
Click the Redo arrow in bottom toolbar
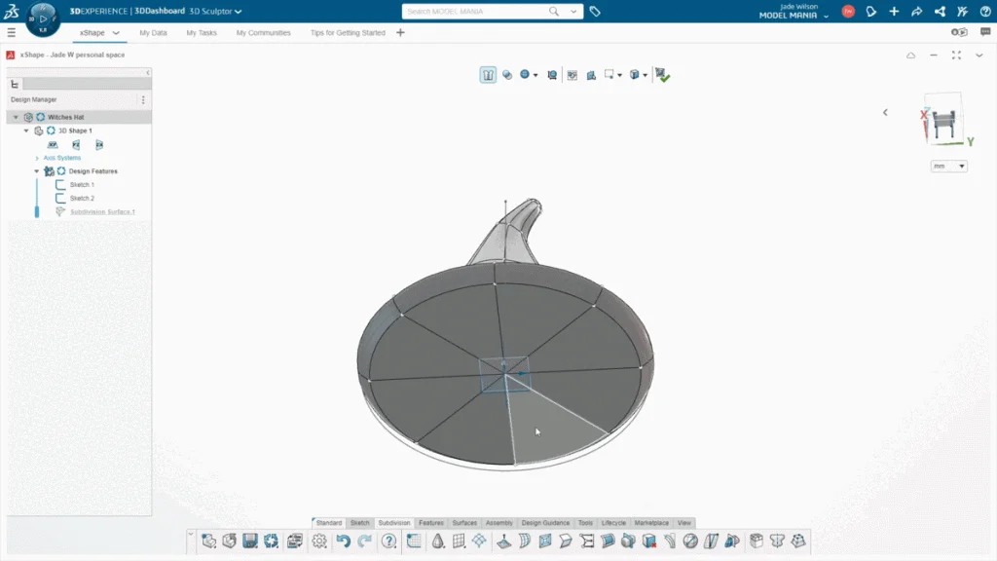tap(365, 542)
